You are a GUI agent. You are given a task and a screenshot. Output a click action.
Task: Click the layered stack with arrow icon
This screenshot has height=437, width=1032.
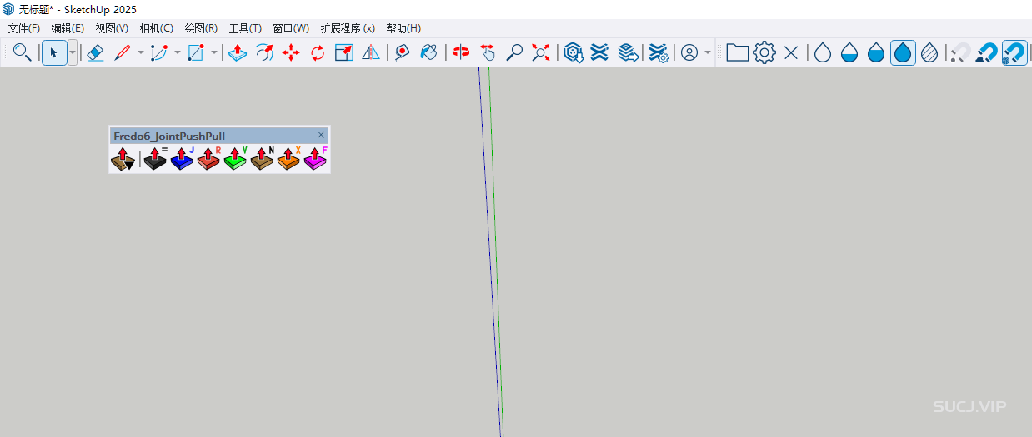(629, 52)
